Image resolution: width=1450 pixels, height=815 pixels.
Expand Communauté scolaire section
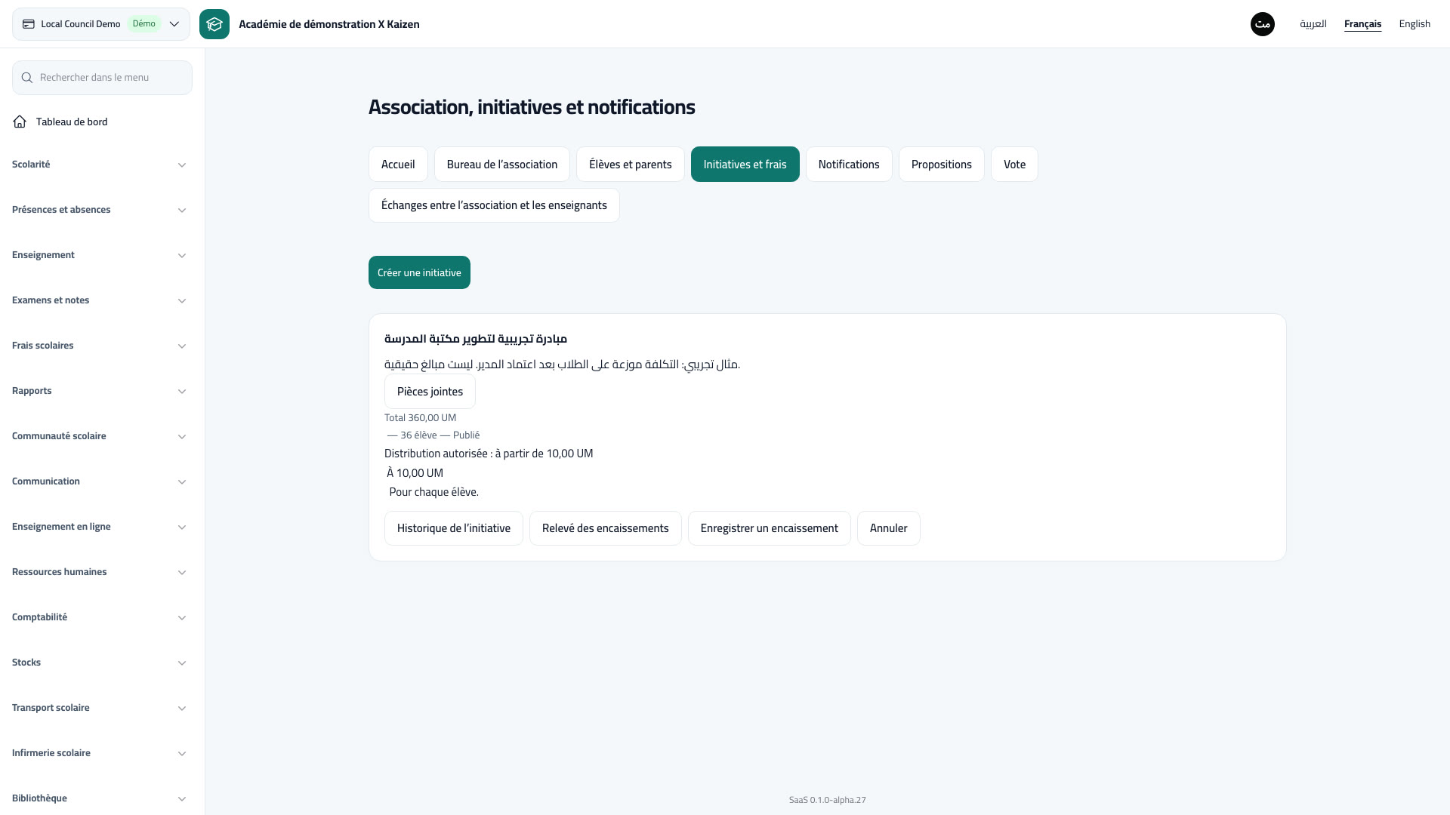point(99,436)
